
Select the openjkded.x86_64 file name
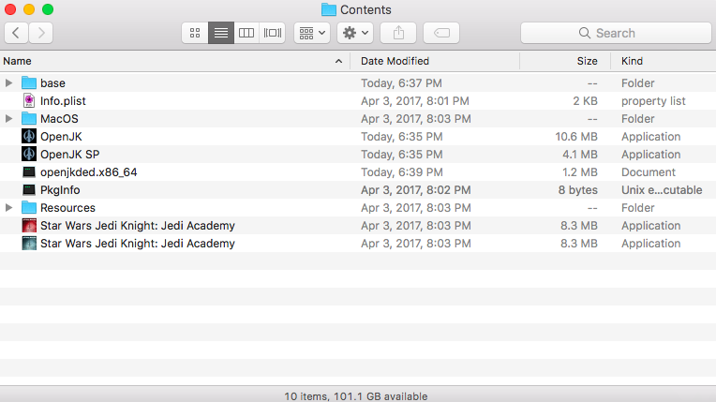tap(89, 172)
